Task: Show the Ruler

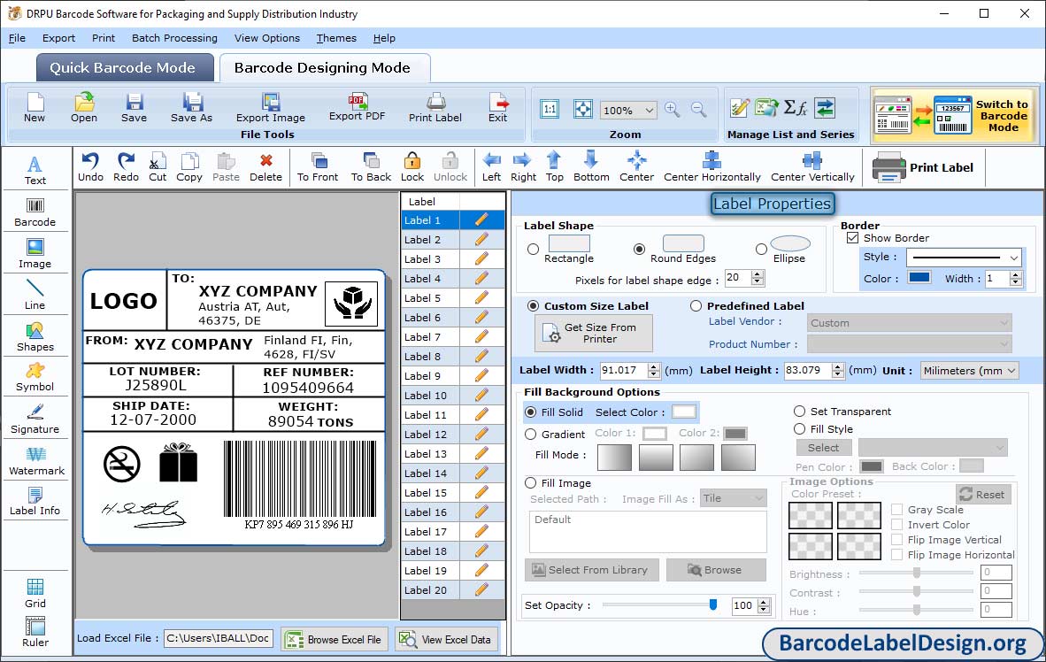Action: [35, 632]
